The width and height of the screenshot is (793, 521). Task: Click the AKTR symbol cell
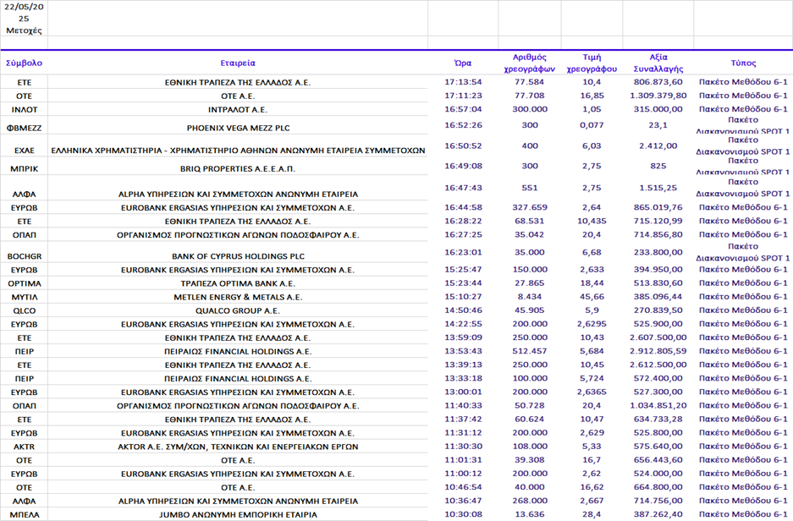pos(24,447)
